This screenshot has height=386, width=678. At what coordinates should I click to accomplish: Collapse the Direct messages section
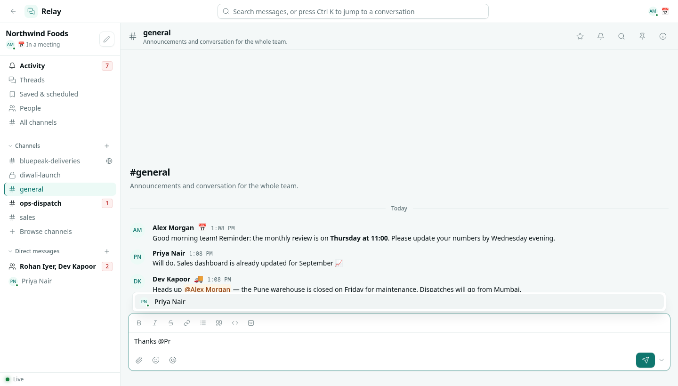click(x=34, y=251)
